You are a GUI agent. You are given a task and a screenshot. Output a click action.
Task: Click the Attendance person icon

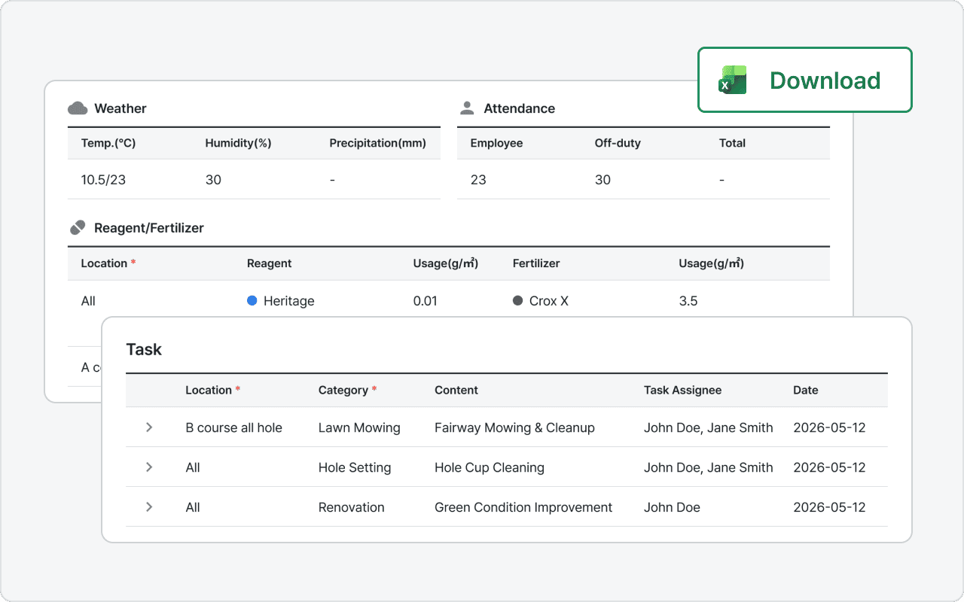[467, 108]
